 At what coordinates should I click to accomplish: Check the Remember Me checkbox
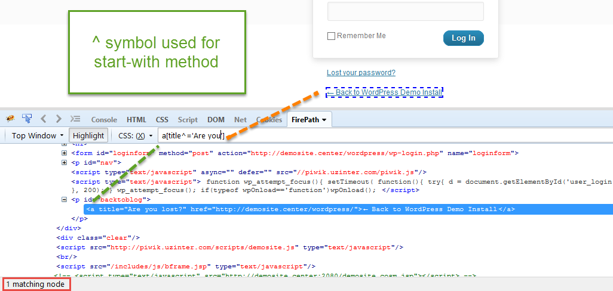tap(331, 36)
